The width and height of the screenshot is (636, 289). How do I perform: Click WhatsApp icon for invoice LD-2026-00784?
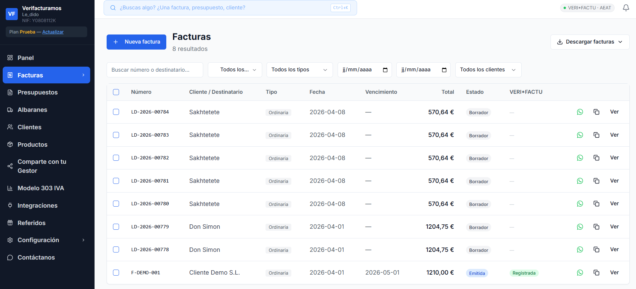(580, 112)
